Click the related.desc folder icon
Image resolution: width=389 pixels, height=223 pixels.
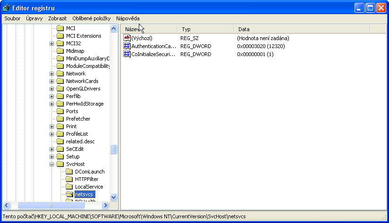coord(60,141)
